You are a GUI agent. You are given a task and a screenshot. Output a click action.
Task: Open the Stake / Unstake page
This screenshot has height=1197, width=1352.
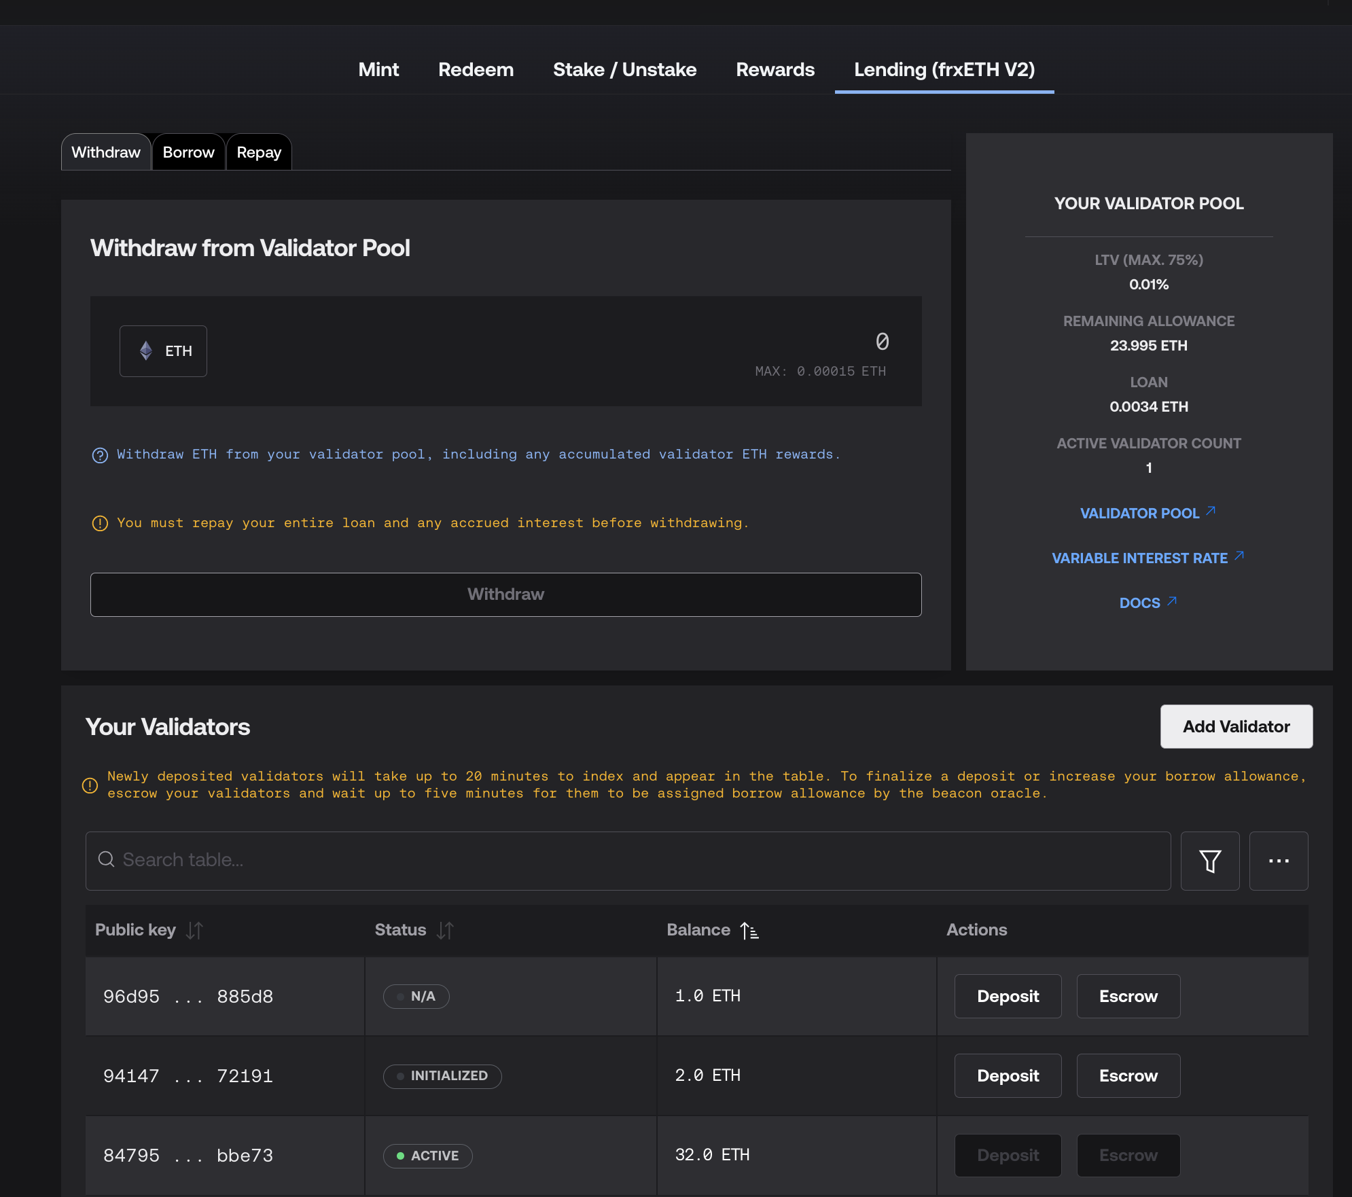624,69
